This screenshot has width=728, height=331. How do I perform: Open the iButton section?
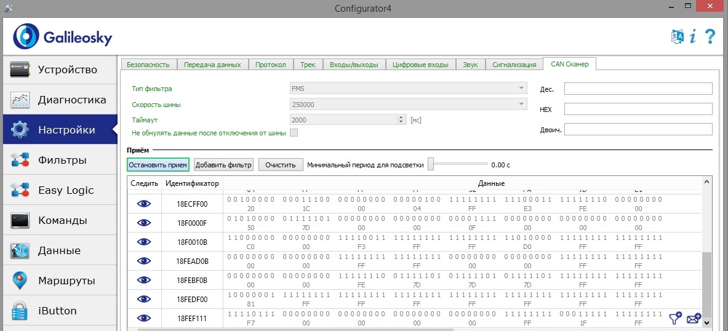59,311
